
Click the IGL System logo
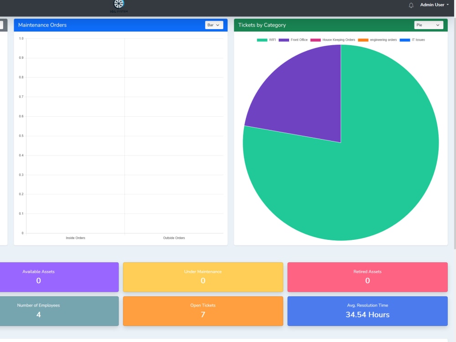click(x=119, y=6)
